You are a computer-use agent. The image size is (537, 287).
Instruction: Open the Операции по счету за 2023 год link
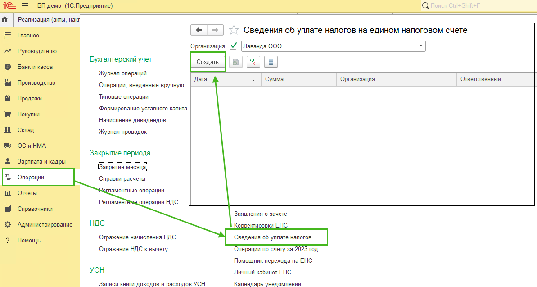tap(275, 249)
